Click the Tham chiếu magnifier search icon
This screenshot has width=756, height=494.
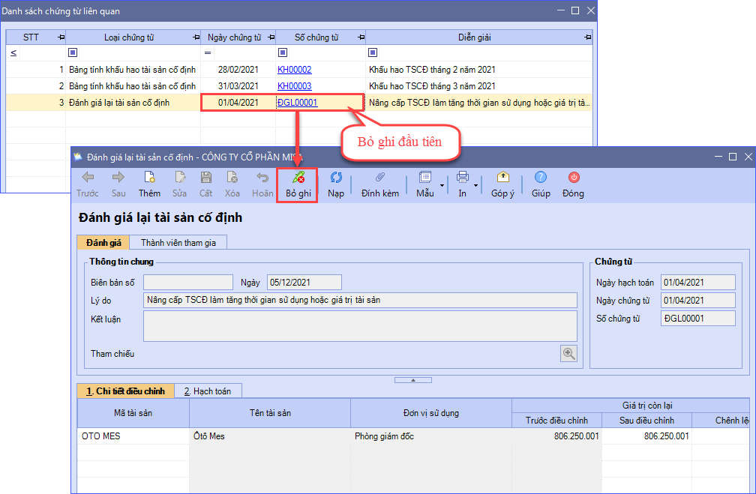pyautogui.click(x=569, y=354)
